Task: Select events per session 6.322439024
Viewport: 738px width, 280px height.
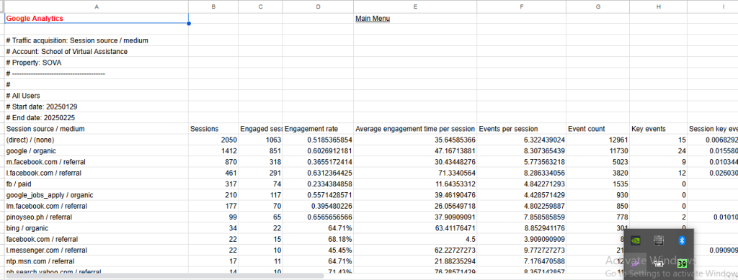Action: click(522, 140)
